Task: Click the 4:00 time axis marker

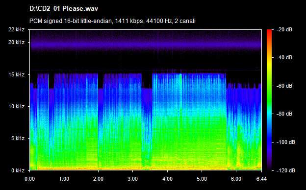Action: click(x=167, y=179)
